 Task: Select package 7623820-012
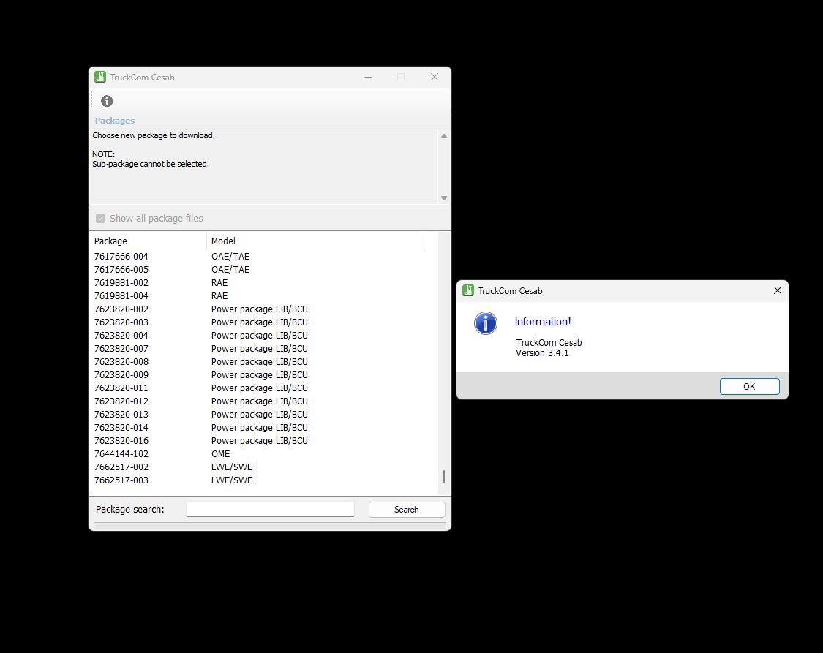point(121,401)
